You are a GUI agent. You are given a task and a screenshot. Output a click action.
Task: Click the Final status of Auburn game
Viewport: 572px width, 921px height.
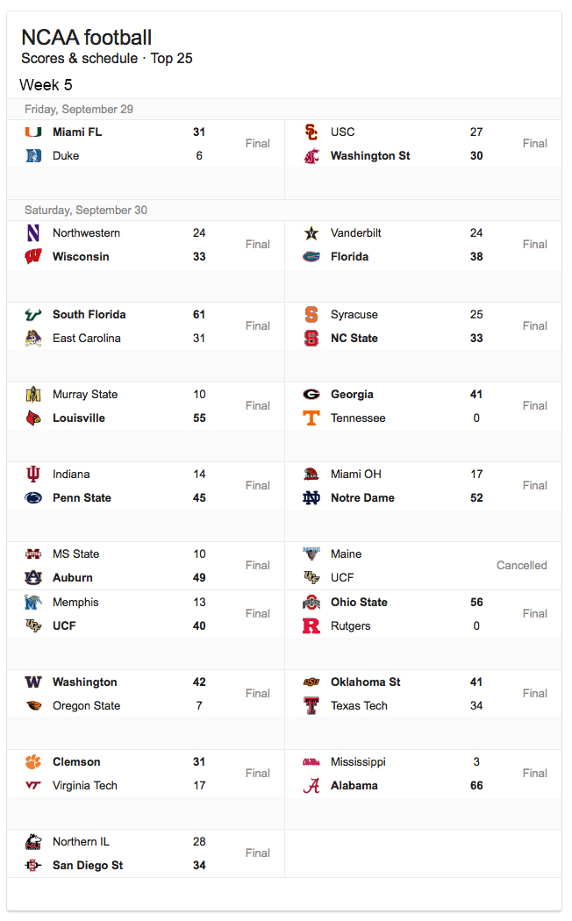click(x=257, y=566)
